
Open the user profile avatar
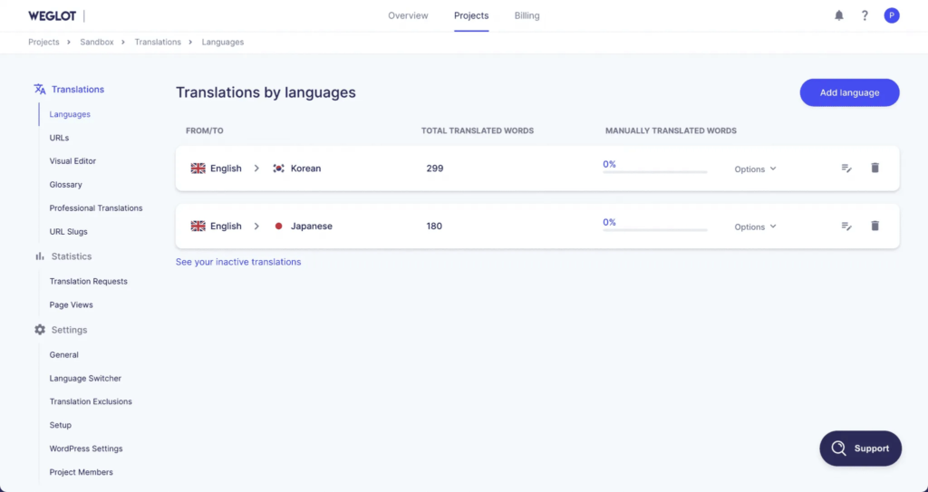[x=892, y=15]
